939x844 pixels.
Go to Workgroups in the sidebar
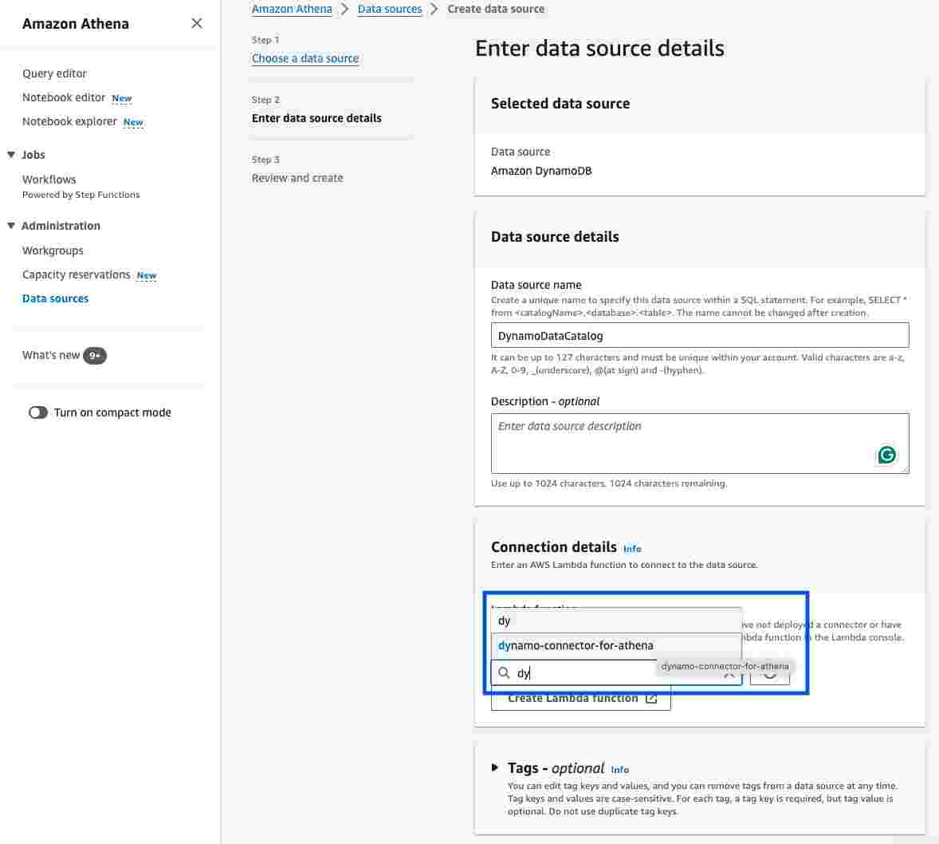pos(53,250)
